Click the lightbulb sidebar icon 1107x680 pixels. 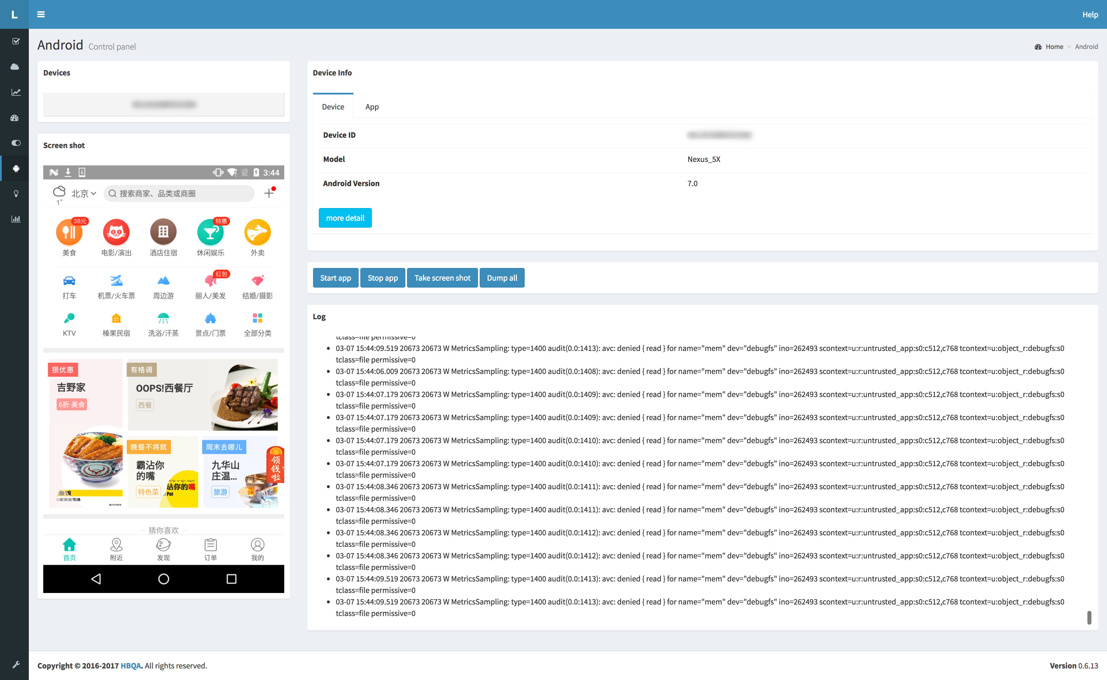(x=16, y=194)
